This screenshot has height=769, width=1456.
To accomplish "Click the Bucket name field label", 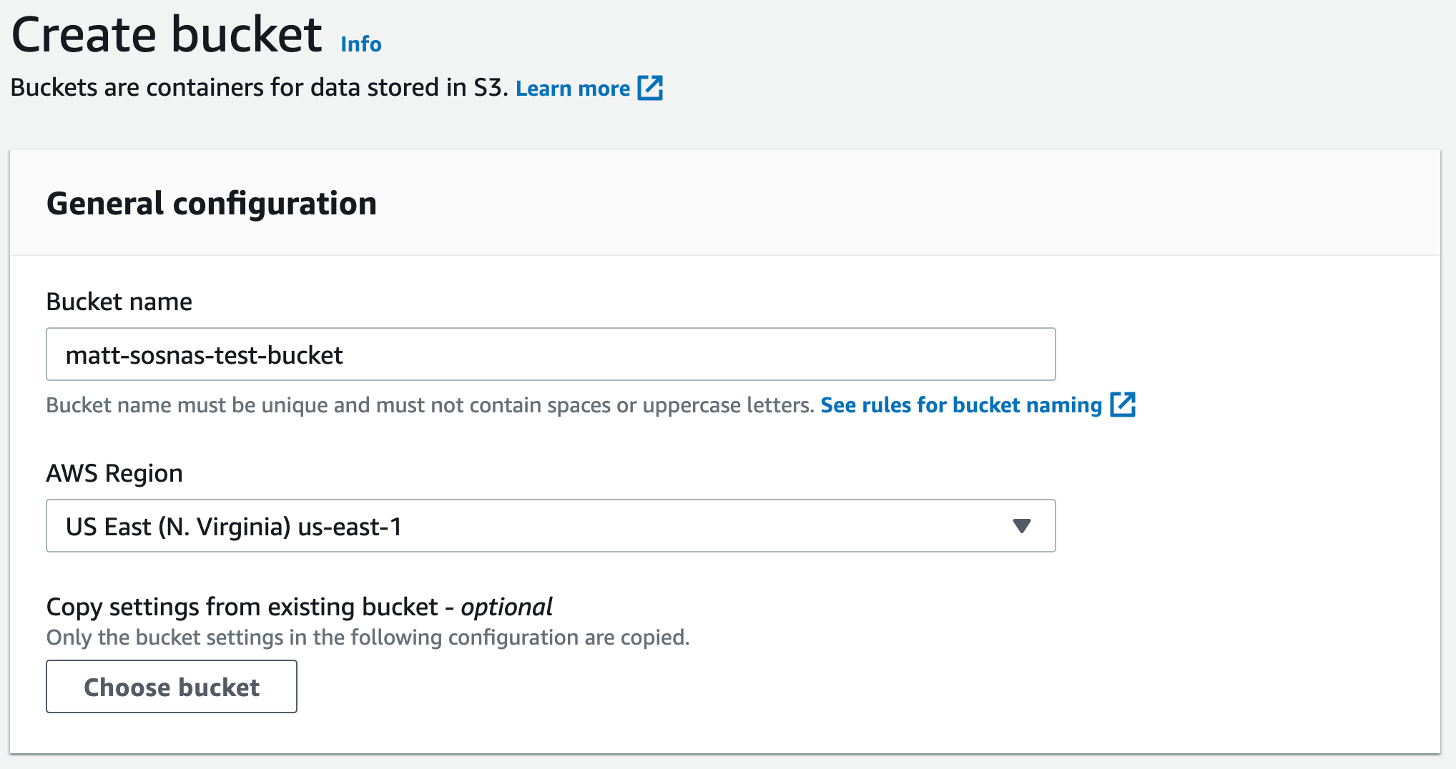I will pyautogui.click(x=119, y=302).
